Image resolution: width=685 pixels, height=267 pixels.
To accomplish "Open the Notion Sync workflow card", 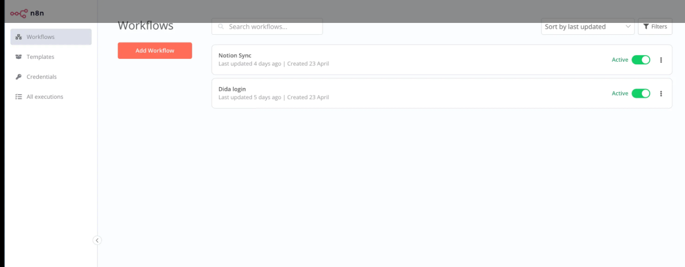I will [442, 60].
